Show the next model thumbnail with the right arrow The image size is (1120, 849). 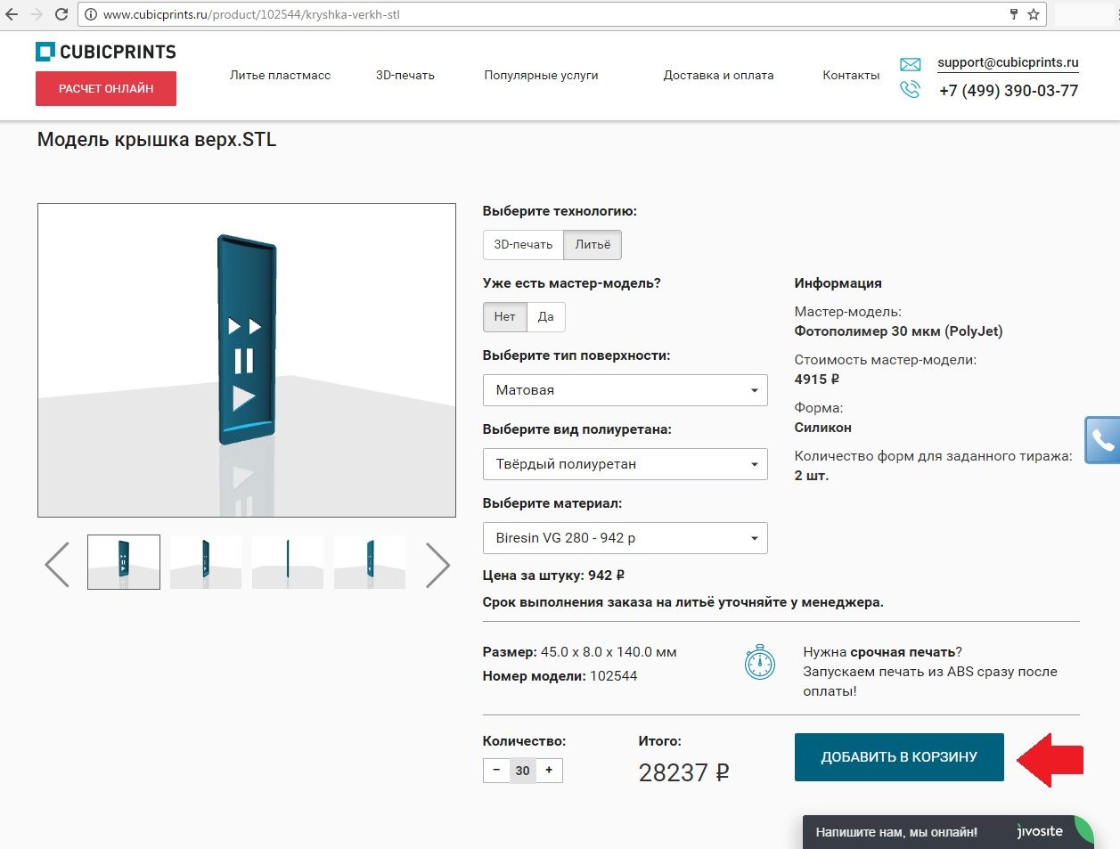pyautogui.click(x=437, y=565)
